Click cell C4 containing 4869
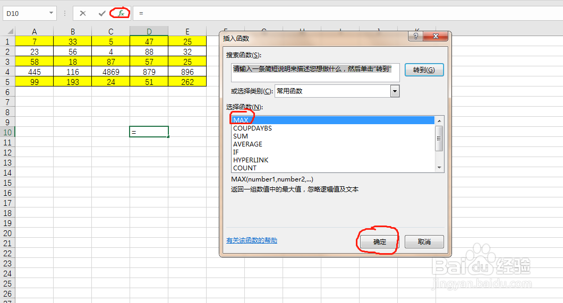Viewport: 563px width, 303px height. tap(111, 71)
